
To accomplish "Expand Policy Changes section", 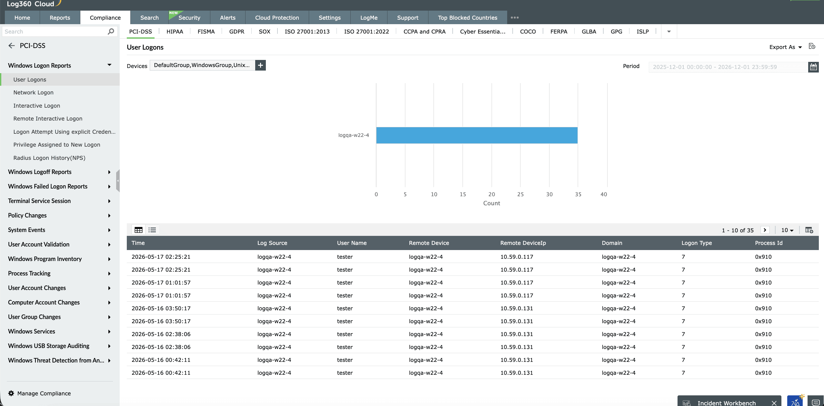I will click(109, 216).
